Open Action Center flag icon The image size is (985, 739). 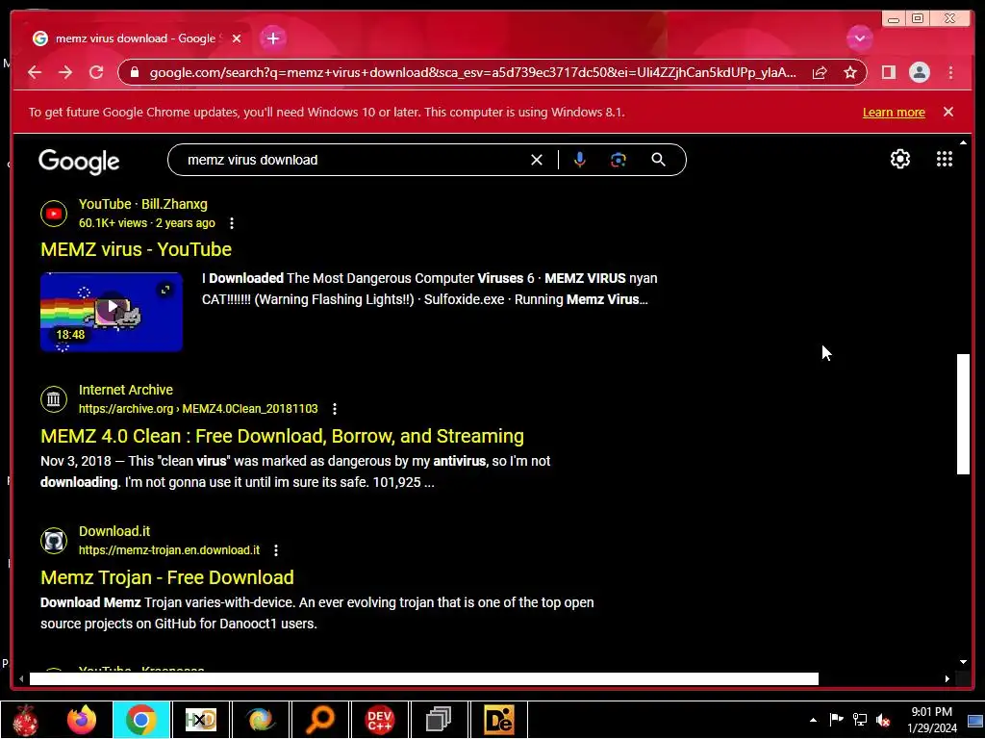pyautogui.click(x=836, y=720)
